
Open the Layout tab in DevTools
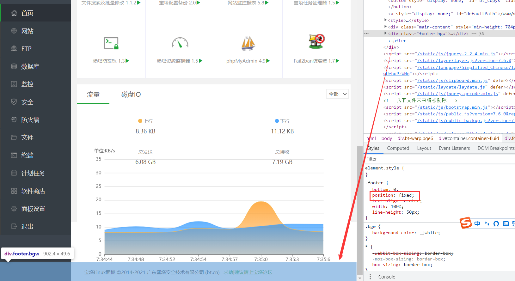click(424, 148)
